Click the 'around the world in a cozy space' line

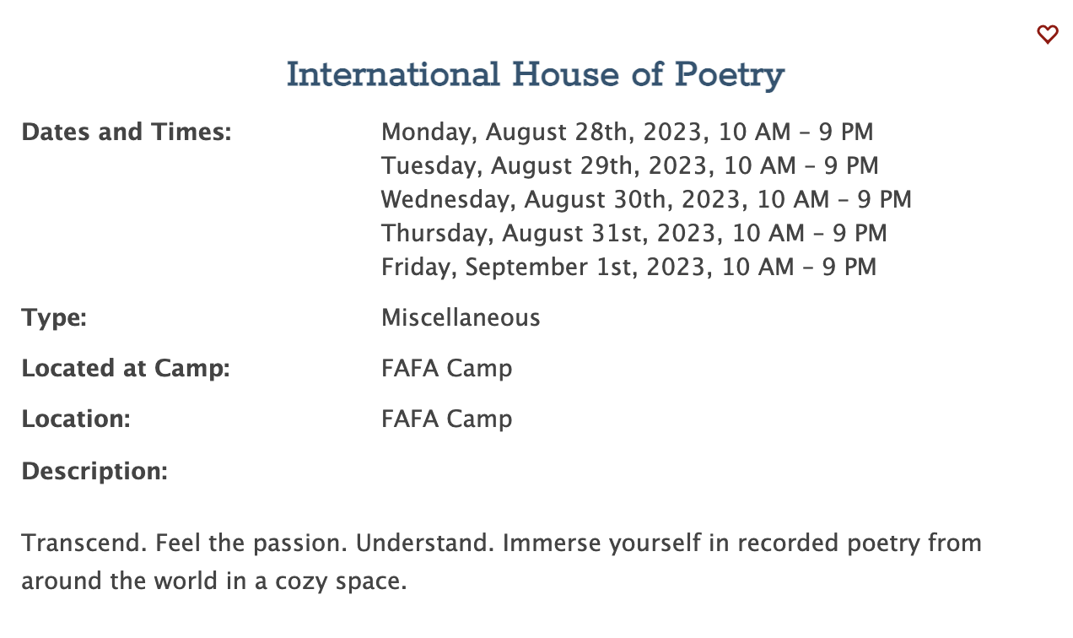tap(214, 581)
